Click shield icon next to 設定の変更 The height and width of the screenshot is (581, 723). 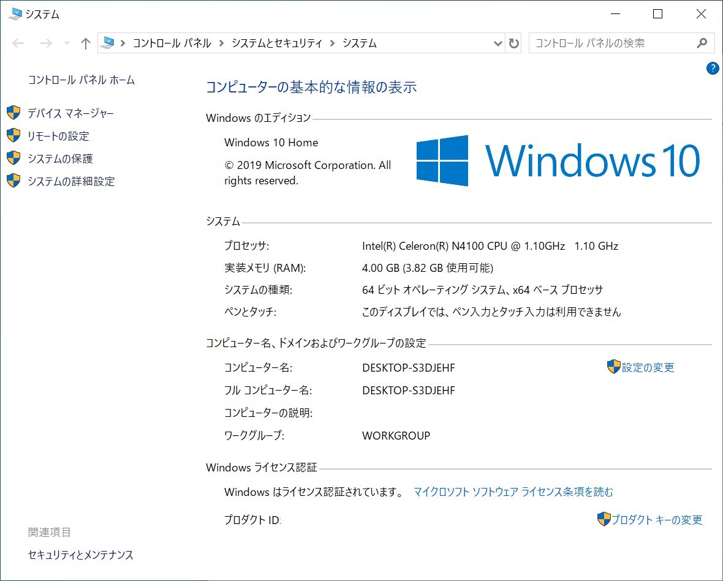click(x=614, y=367)
